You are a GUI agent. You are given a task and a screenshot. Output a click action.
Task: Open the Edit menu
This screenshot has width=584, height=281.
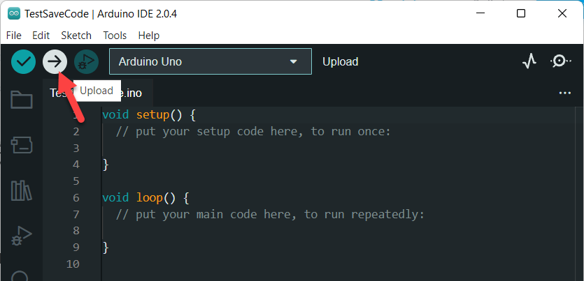point(41,36)
